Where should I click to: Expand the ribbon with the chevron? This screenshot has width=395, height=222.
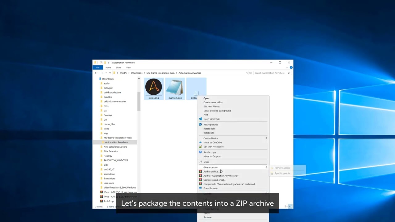coord(288,68)
